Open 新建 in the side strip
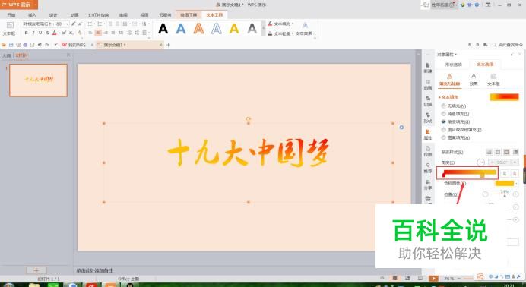The width and height of the screenshot is (526, 287). (x=428, y=68)
